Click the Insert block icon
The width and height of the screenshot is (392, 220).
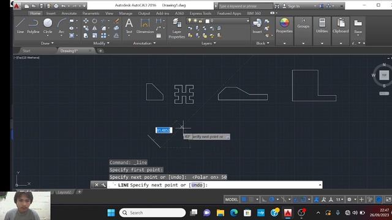(257, 26)
